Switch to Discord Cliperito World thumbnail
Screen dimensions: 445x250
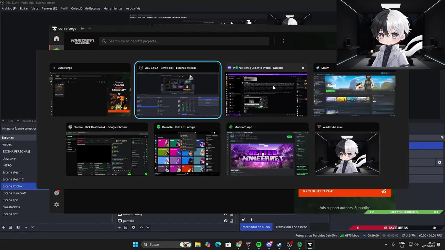pos(266,90)
